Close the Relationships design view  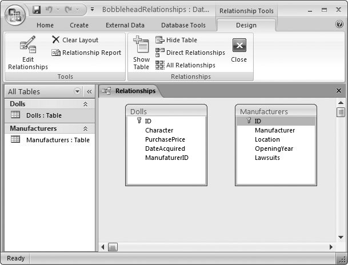pos(239,50)
